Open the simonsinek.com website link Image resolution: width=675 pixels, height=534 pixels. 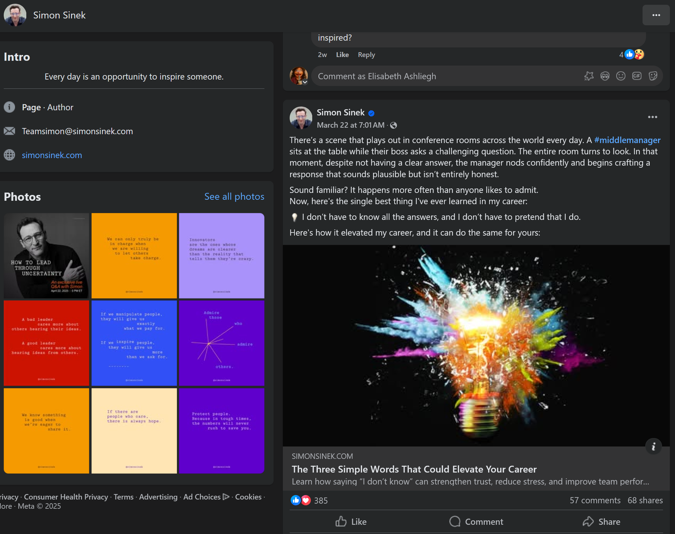52,155
